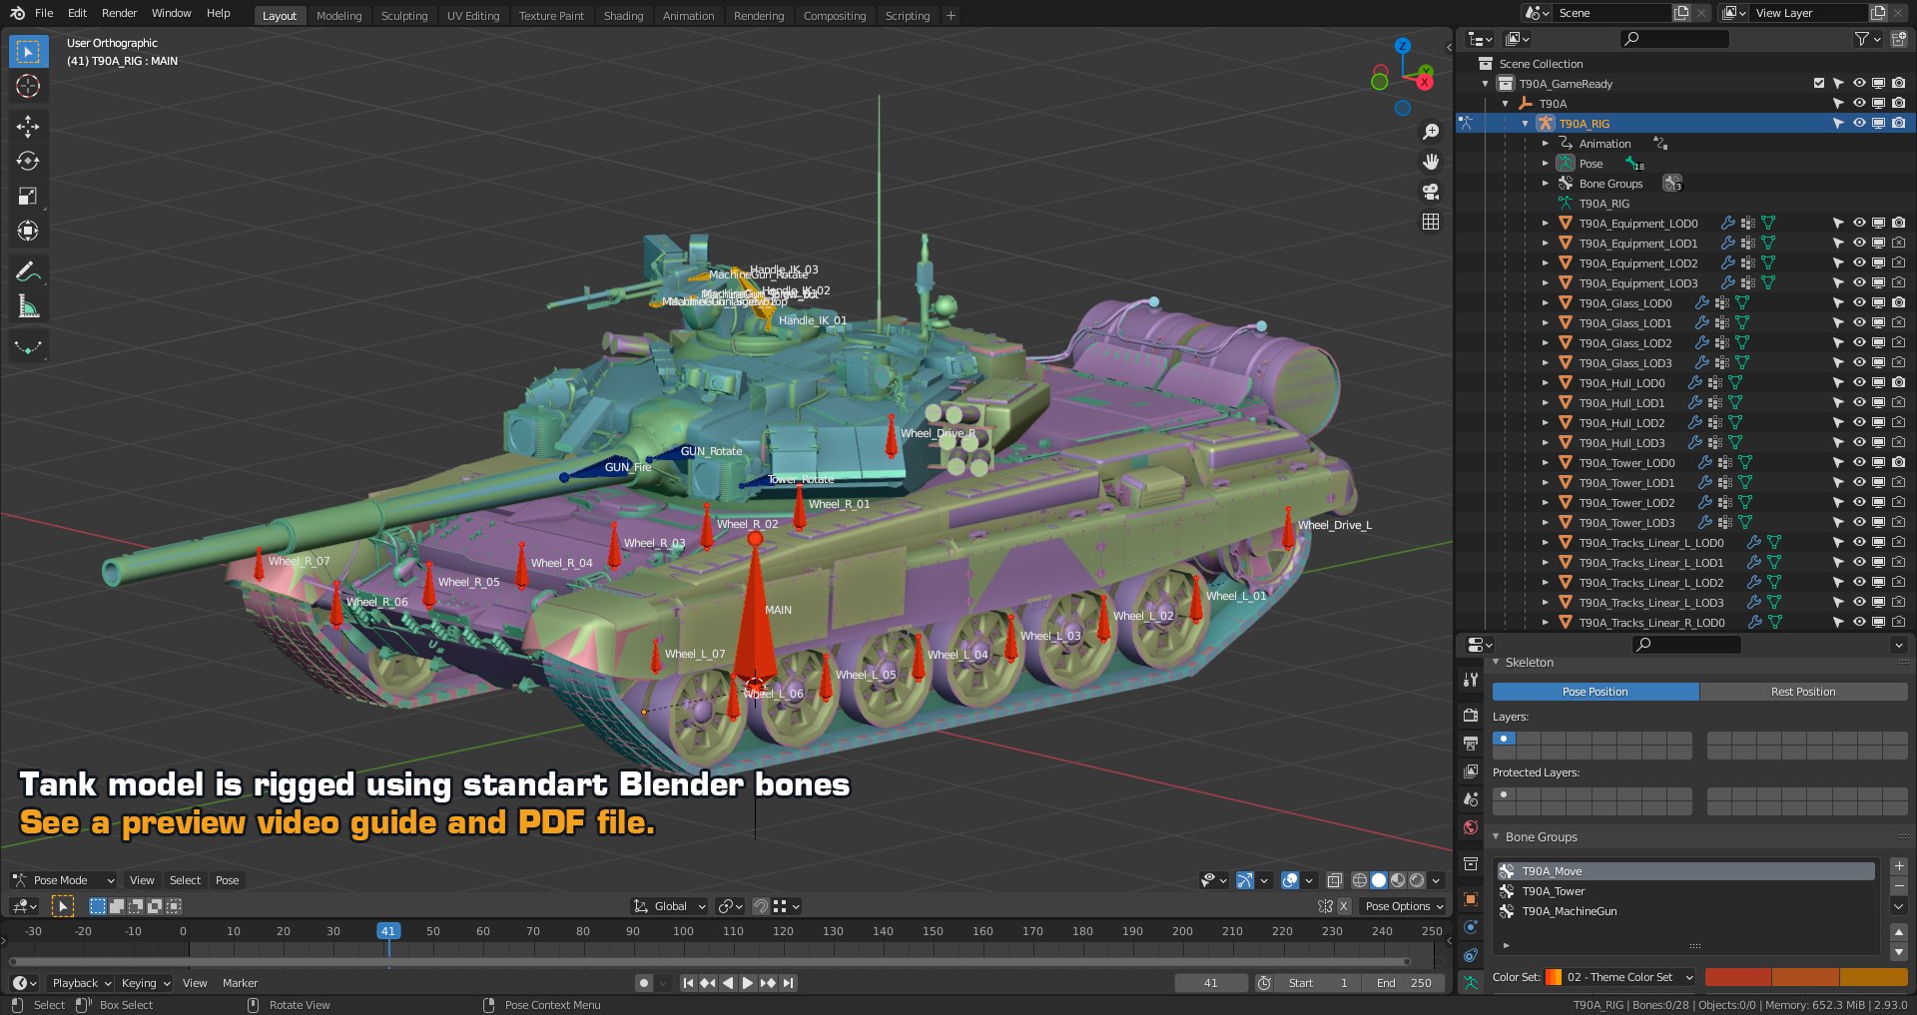Viewport: 1917px width, 1015px height.
Task: Choose the Move tool
Action: pos(28,126)
